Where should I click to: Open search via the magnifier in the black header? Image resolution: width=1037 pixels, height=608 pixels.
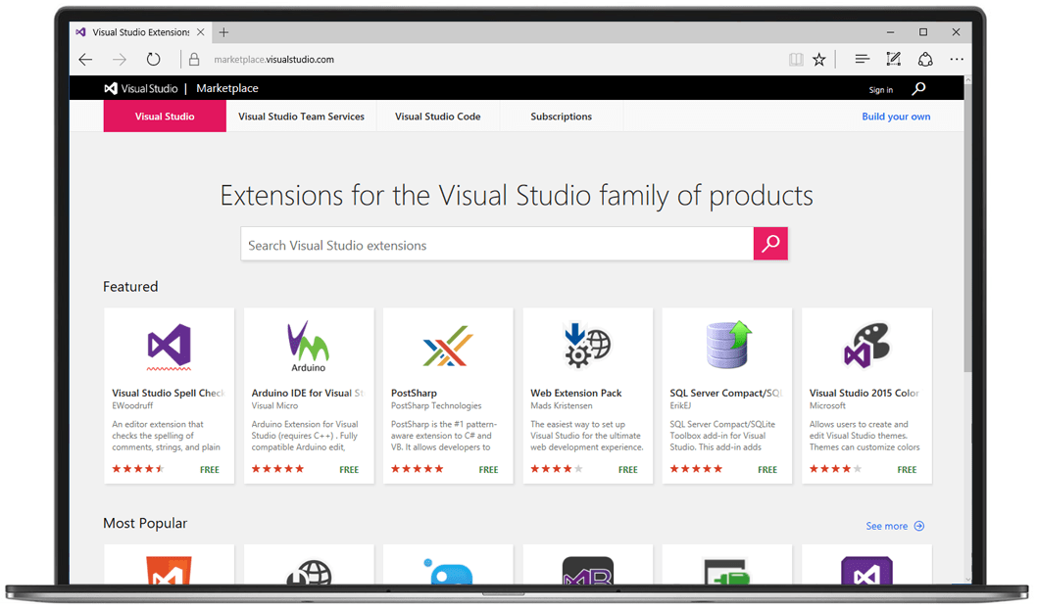click(918, 88)
